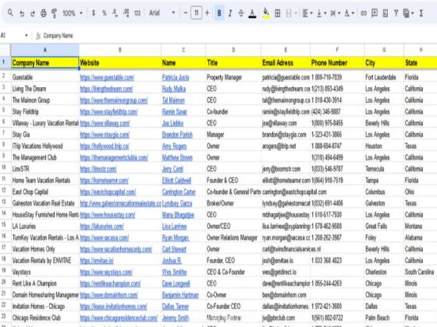Open the chicagoresidenceclub.com link

tap(119, 318)
